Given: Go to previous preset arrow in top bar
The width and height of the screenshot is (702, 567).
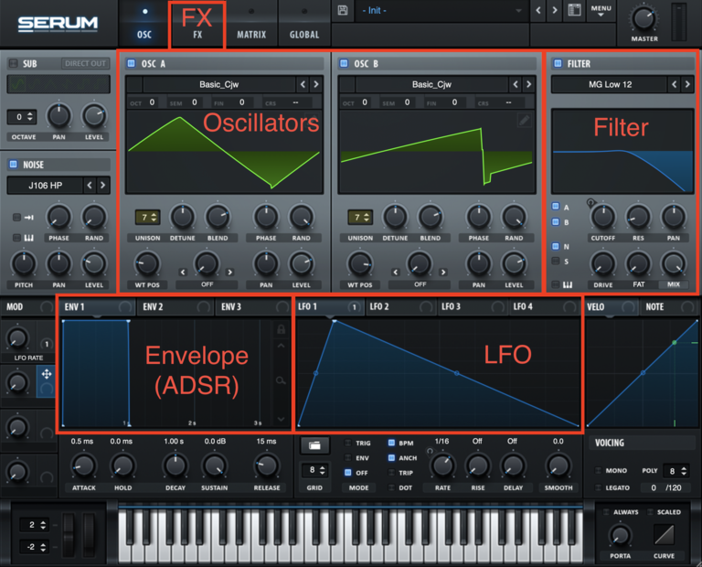Looking at the screenshot, I should (538, 10).
